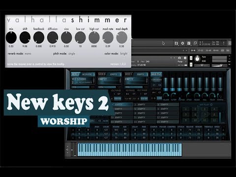Click MY PLAY pad 7
This screenshot has width=236, height=177.
coord(205,115)
